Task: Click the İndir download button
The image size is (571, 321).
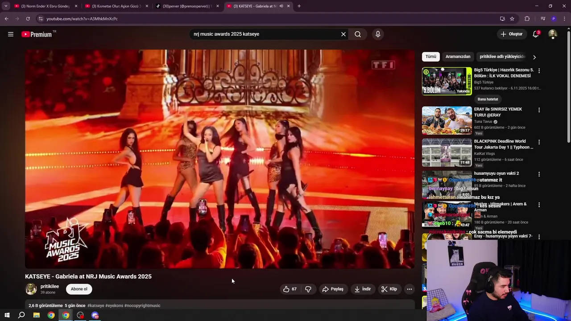Action: pyautogui.click(x=363, y=289)
